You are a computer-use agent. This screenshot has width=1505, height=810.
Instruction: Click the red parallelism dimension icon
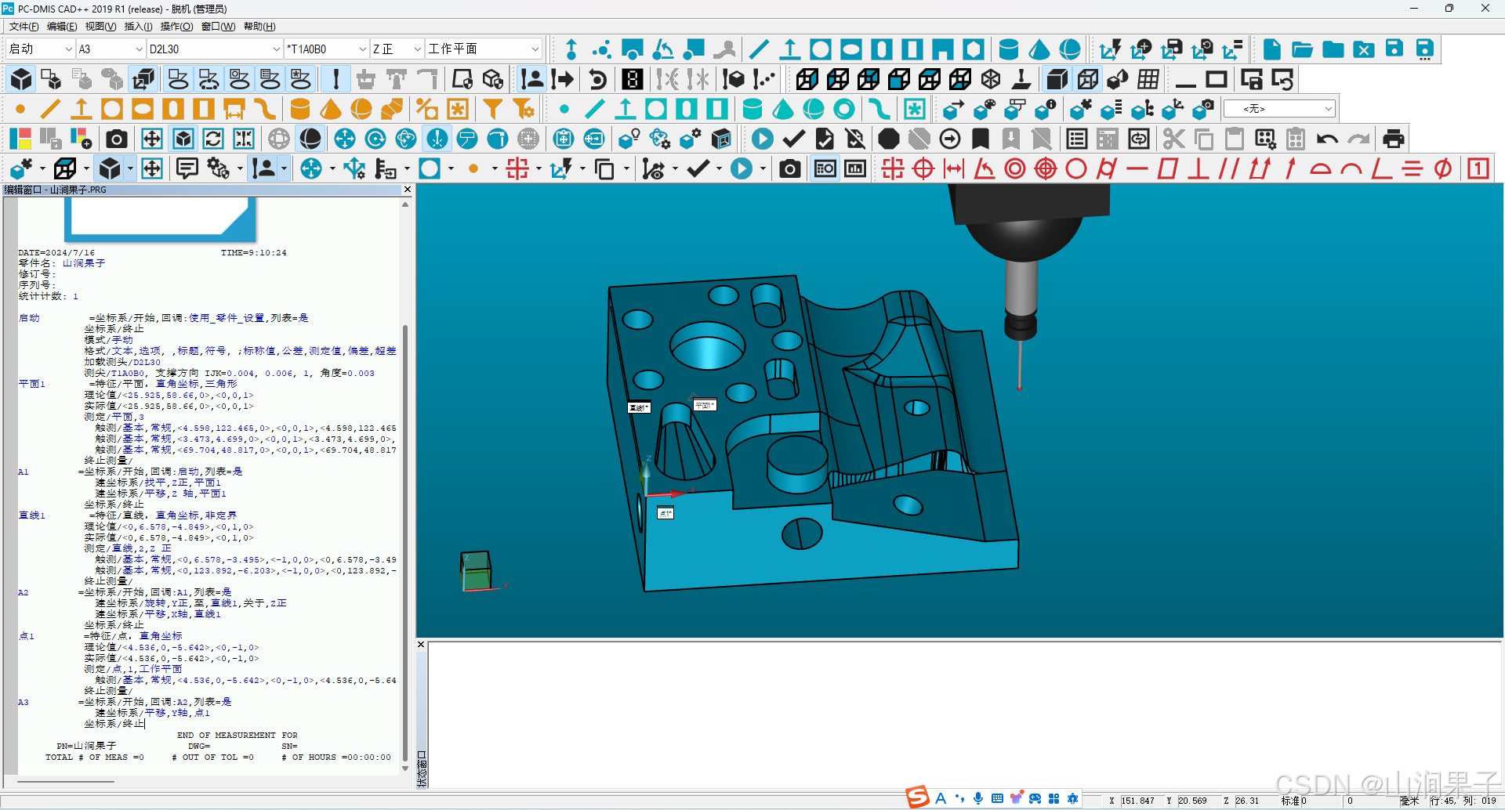[1228, 168]
